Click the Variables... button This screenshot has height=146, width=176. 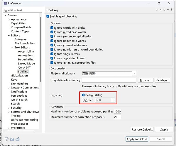click(x=163, y=80)
